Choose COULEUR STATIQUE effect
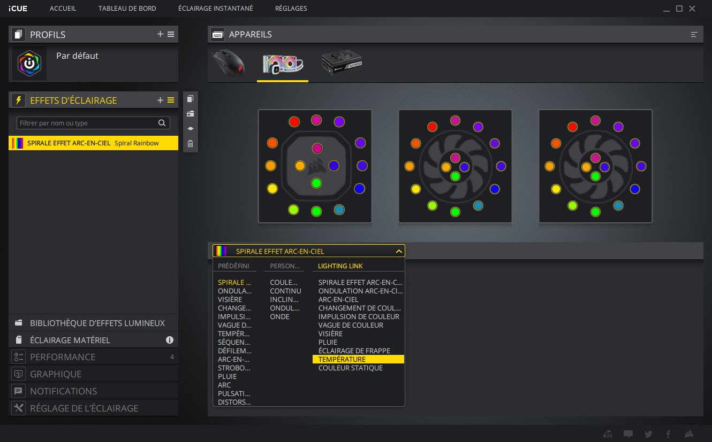Screen dimensions: 712x442 point(351,368)
